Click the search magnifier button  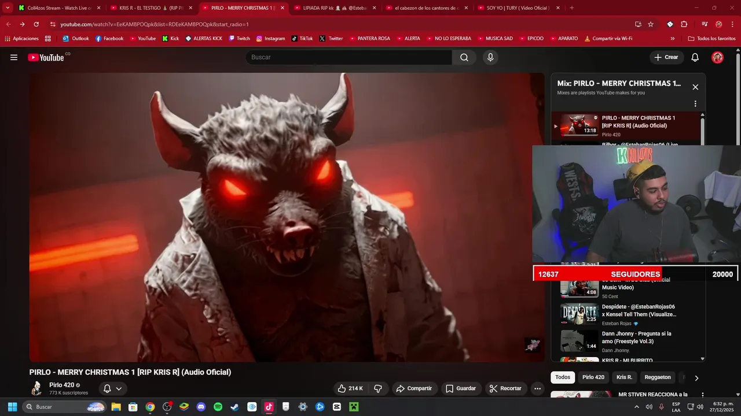click(x=464, y=57)
